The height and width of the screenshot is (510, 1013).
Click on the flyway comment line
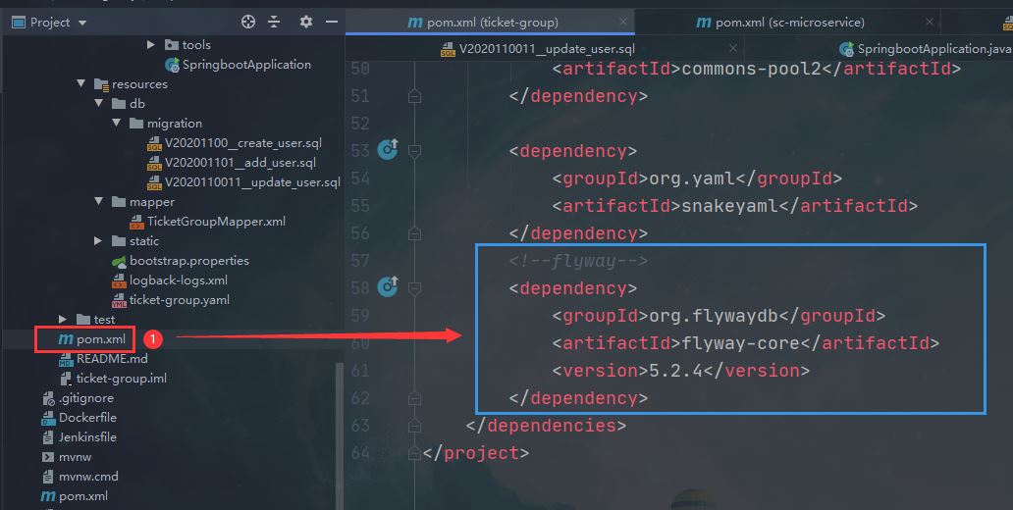[578, 261]
